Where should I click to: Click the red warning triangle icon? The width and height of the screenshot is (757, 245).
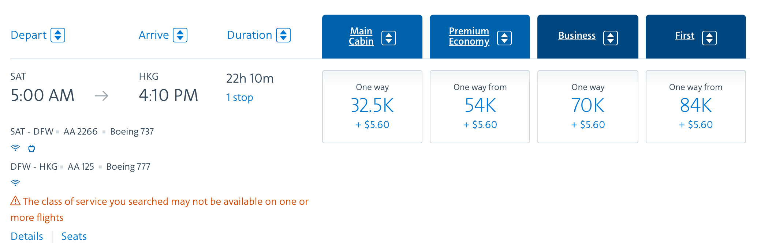(x=15, y=201)
